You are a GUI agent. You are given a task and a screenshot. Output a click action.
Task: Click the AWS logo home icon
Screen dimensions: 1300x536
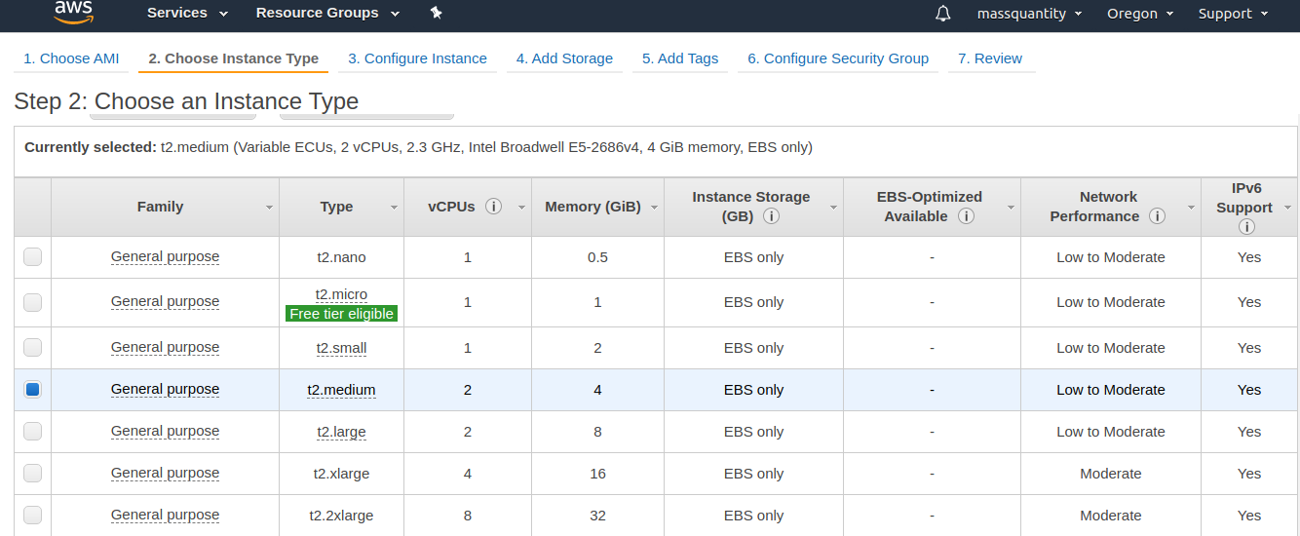coord(73,12)
